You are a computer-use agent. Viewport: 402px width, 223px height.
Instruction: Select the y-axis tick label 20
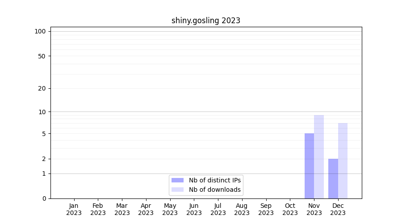pyautogui.click(x=42, y=88)
